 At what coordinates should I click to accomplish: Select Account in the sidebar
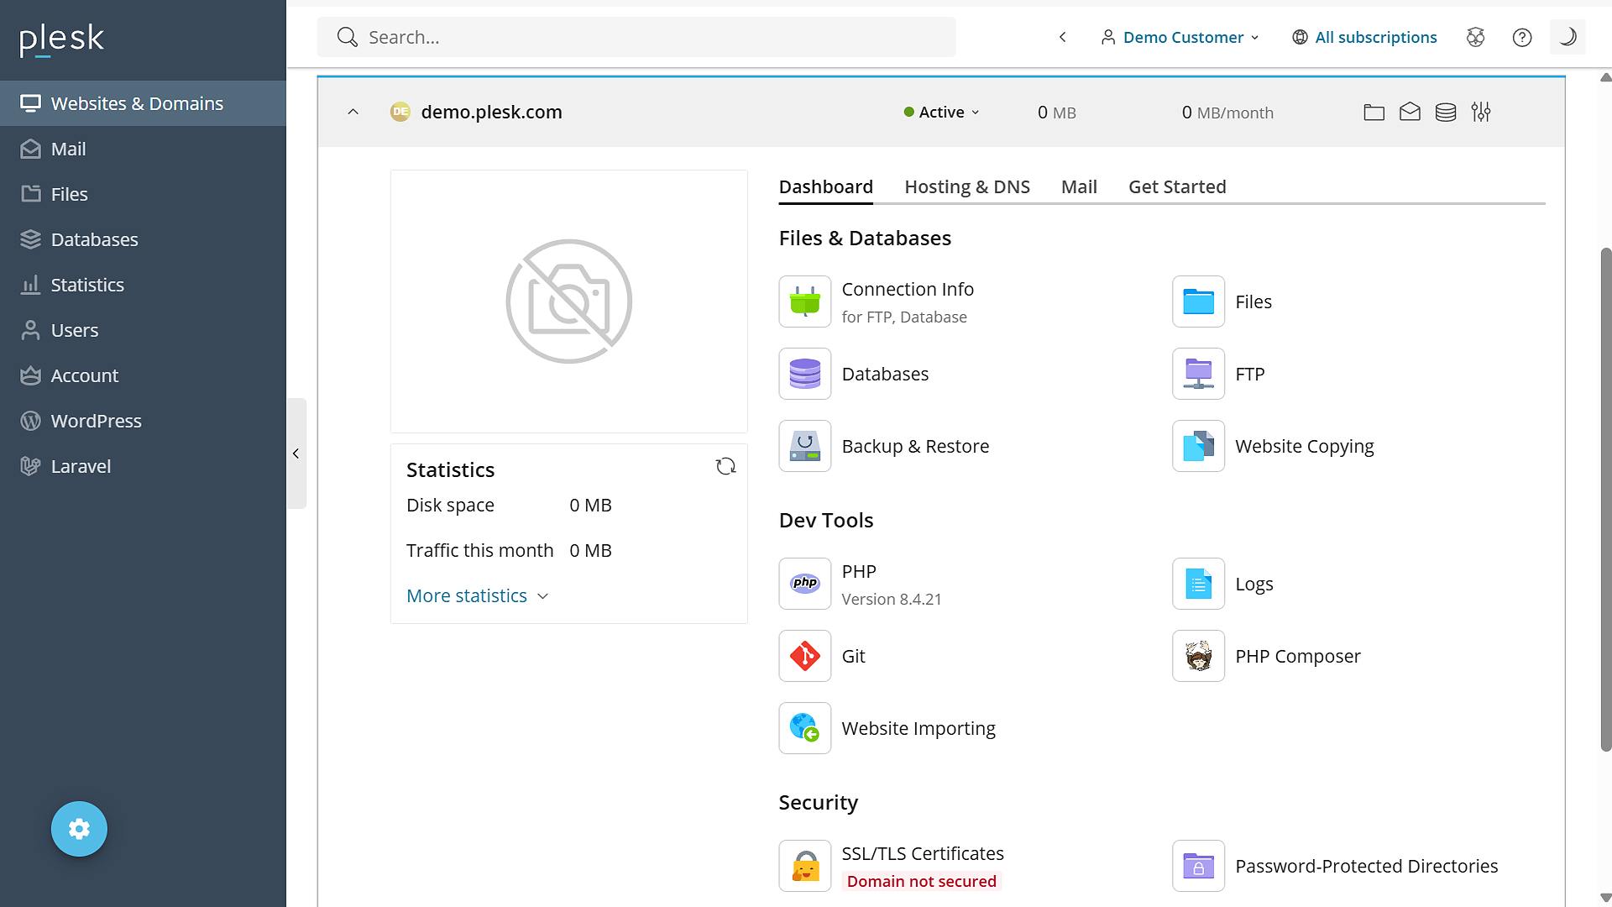143,375
